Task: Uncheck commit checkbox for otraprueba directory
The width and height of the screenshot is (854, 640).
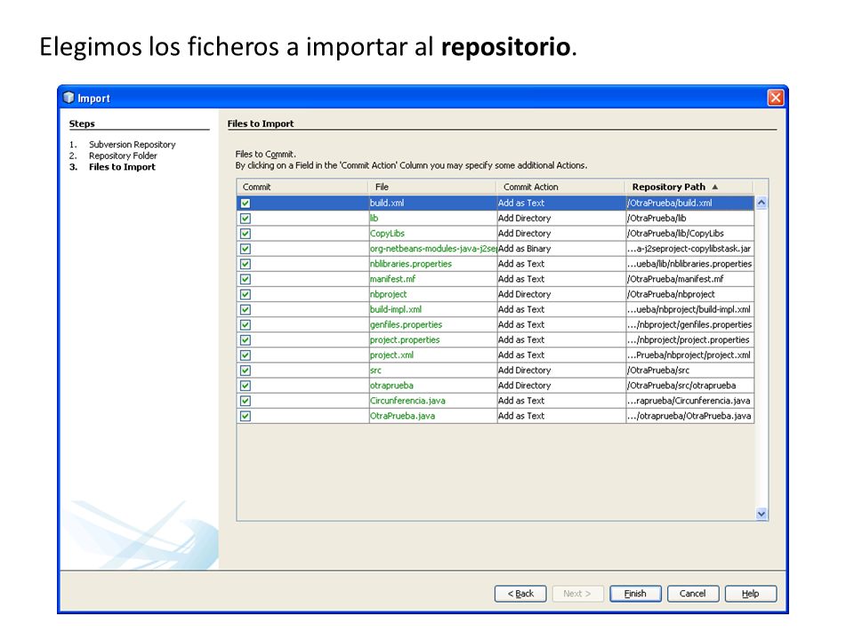Action: point(246,386)
